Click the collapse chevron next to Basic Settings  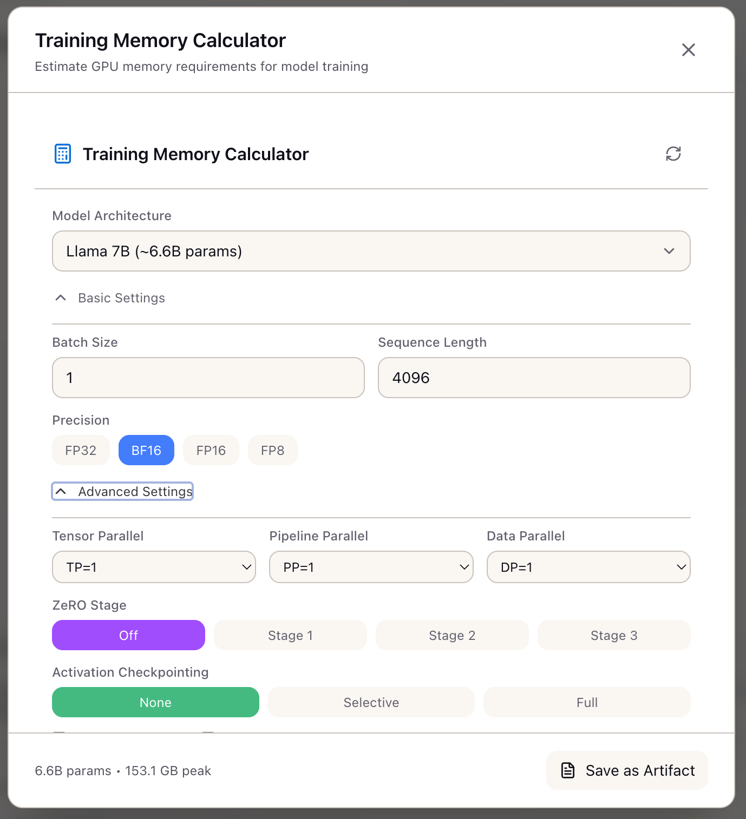60,298
